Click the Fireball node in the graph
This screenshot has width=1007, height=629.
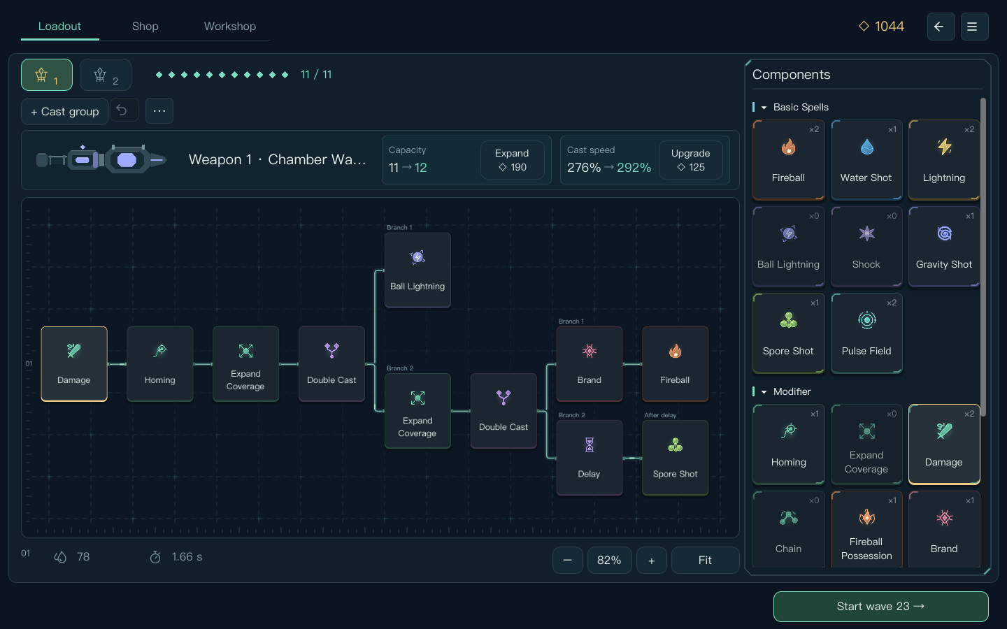pyautogui.click(x=675, y=364)
